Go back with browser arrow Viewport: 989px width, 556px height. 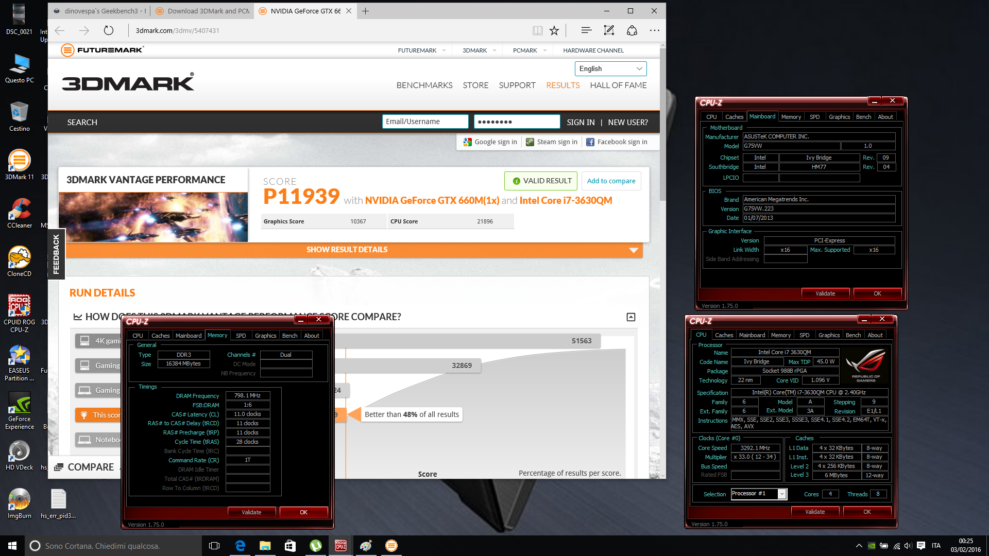60,30
